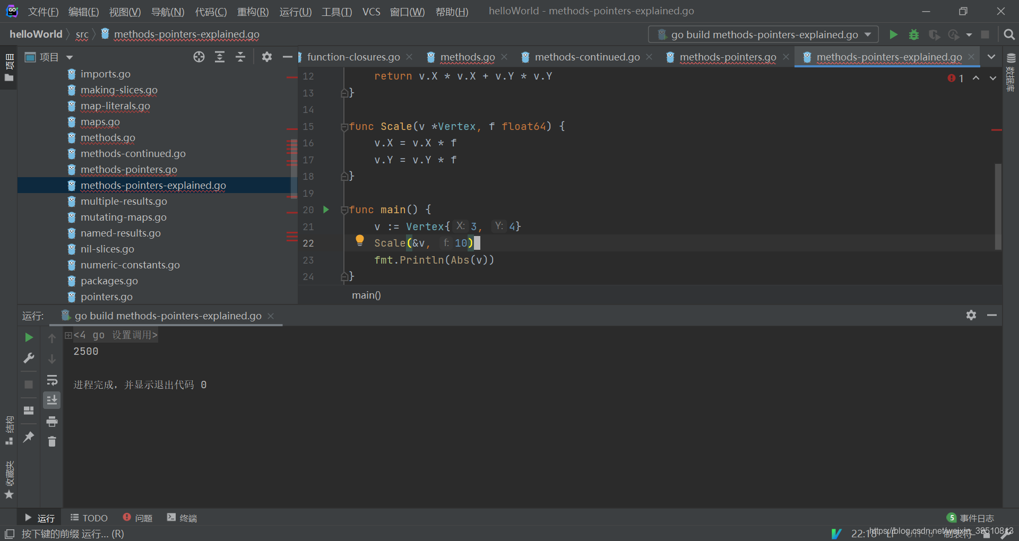Start debugging with the bug icon
This screenshot has height=541, width=1019.
[914, 34]
